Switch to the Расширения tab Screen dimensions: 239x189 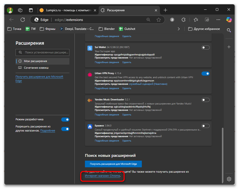pyautogui.click(x=129, y=10)
